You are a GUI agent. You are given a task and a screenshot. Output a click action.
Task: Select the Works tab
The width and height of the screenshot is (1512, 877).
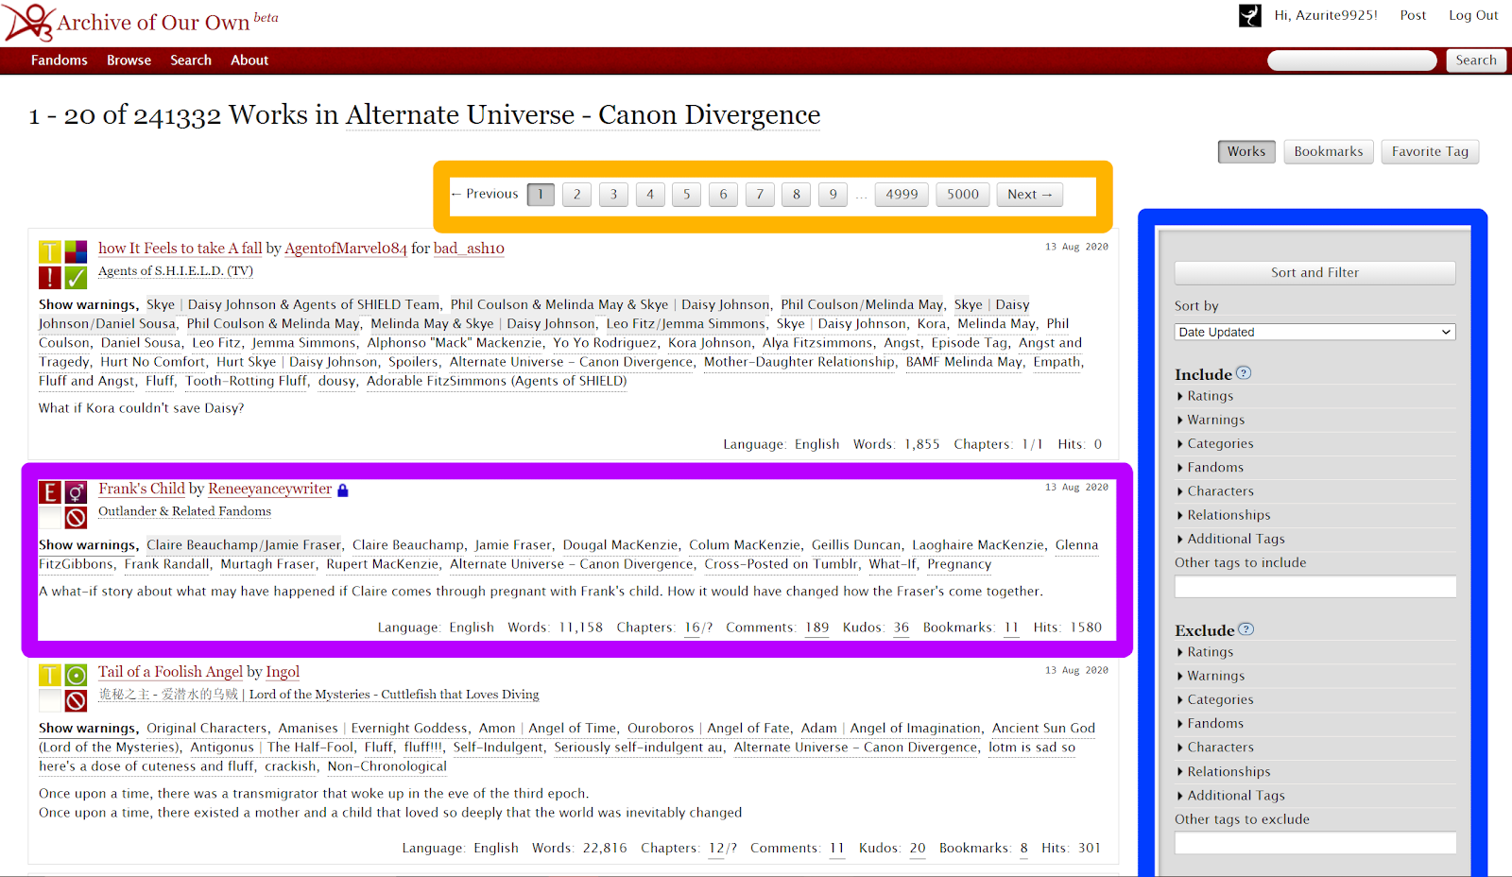click(x=1246, y=152)
